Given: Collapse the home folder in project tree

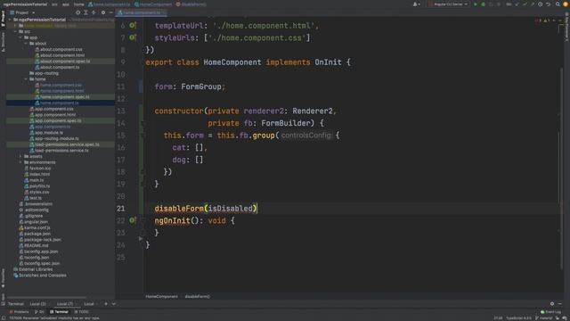Looking at the screenshot, I should (26, 79).
